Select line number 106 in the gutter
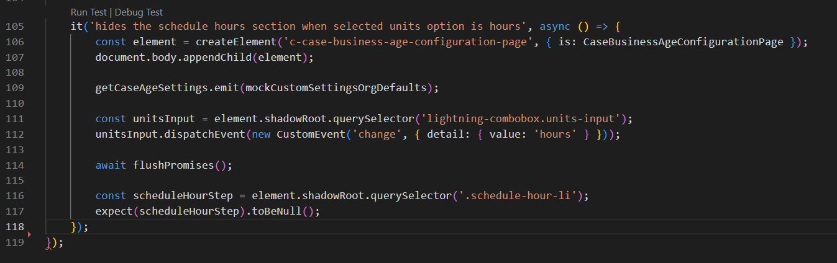This screenshot has width=837, height=263. [x=14, y=42]
